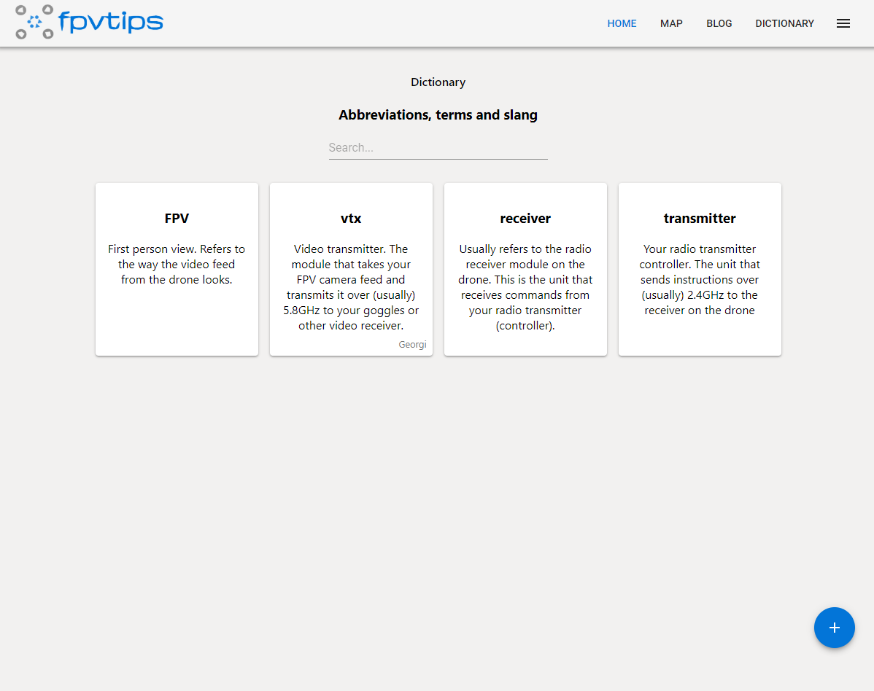Select the vtx definition card
Viewport: 874px width, 691px height.
[351, 269]
